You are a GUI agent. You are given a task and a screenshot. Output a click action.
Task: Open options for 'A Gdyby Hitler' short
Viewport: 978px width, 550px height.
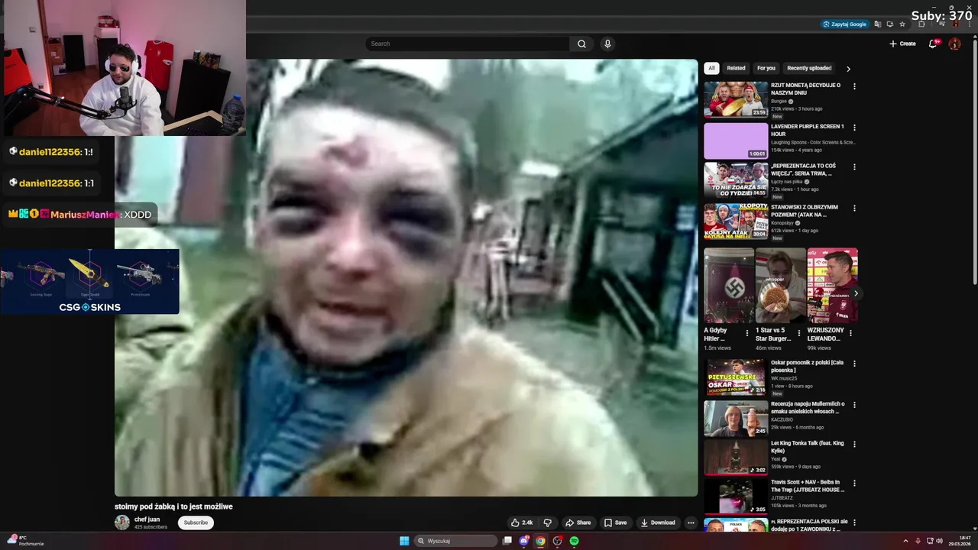click(x=747, y=333)
